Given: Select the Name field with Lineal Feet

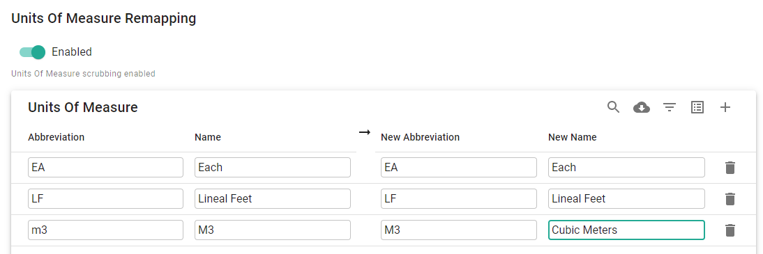Looking at the screenshot, I should (273, 198).
